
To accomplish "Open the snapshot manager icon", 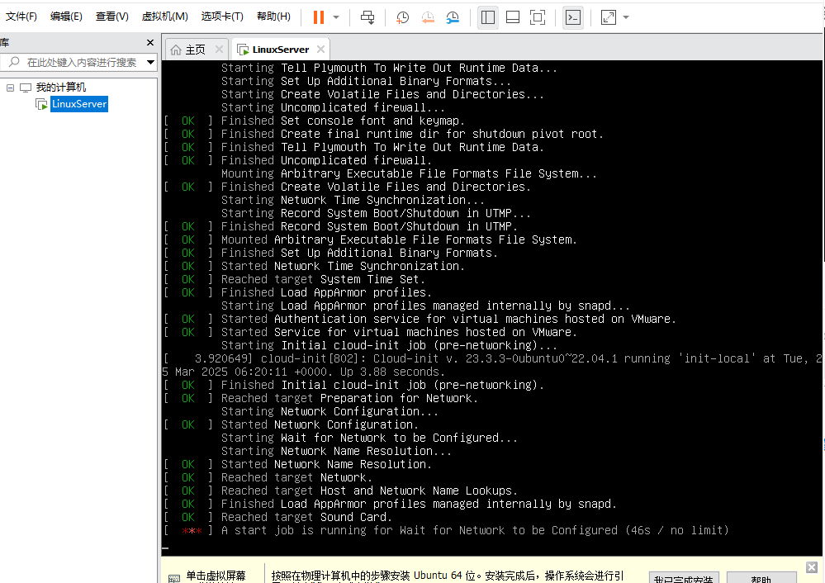I will (453, 17).
